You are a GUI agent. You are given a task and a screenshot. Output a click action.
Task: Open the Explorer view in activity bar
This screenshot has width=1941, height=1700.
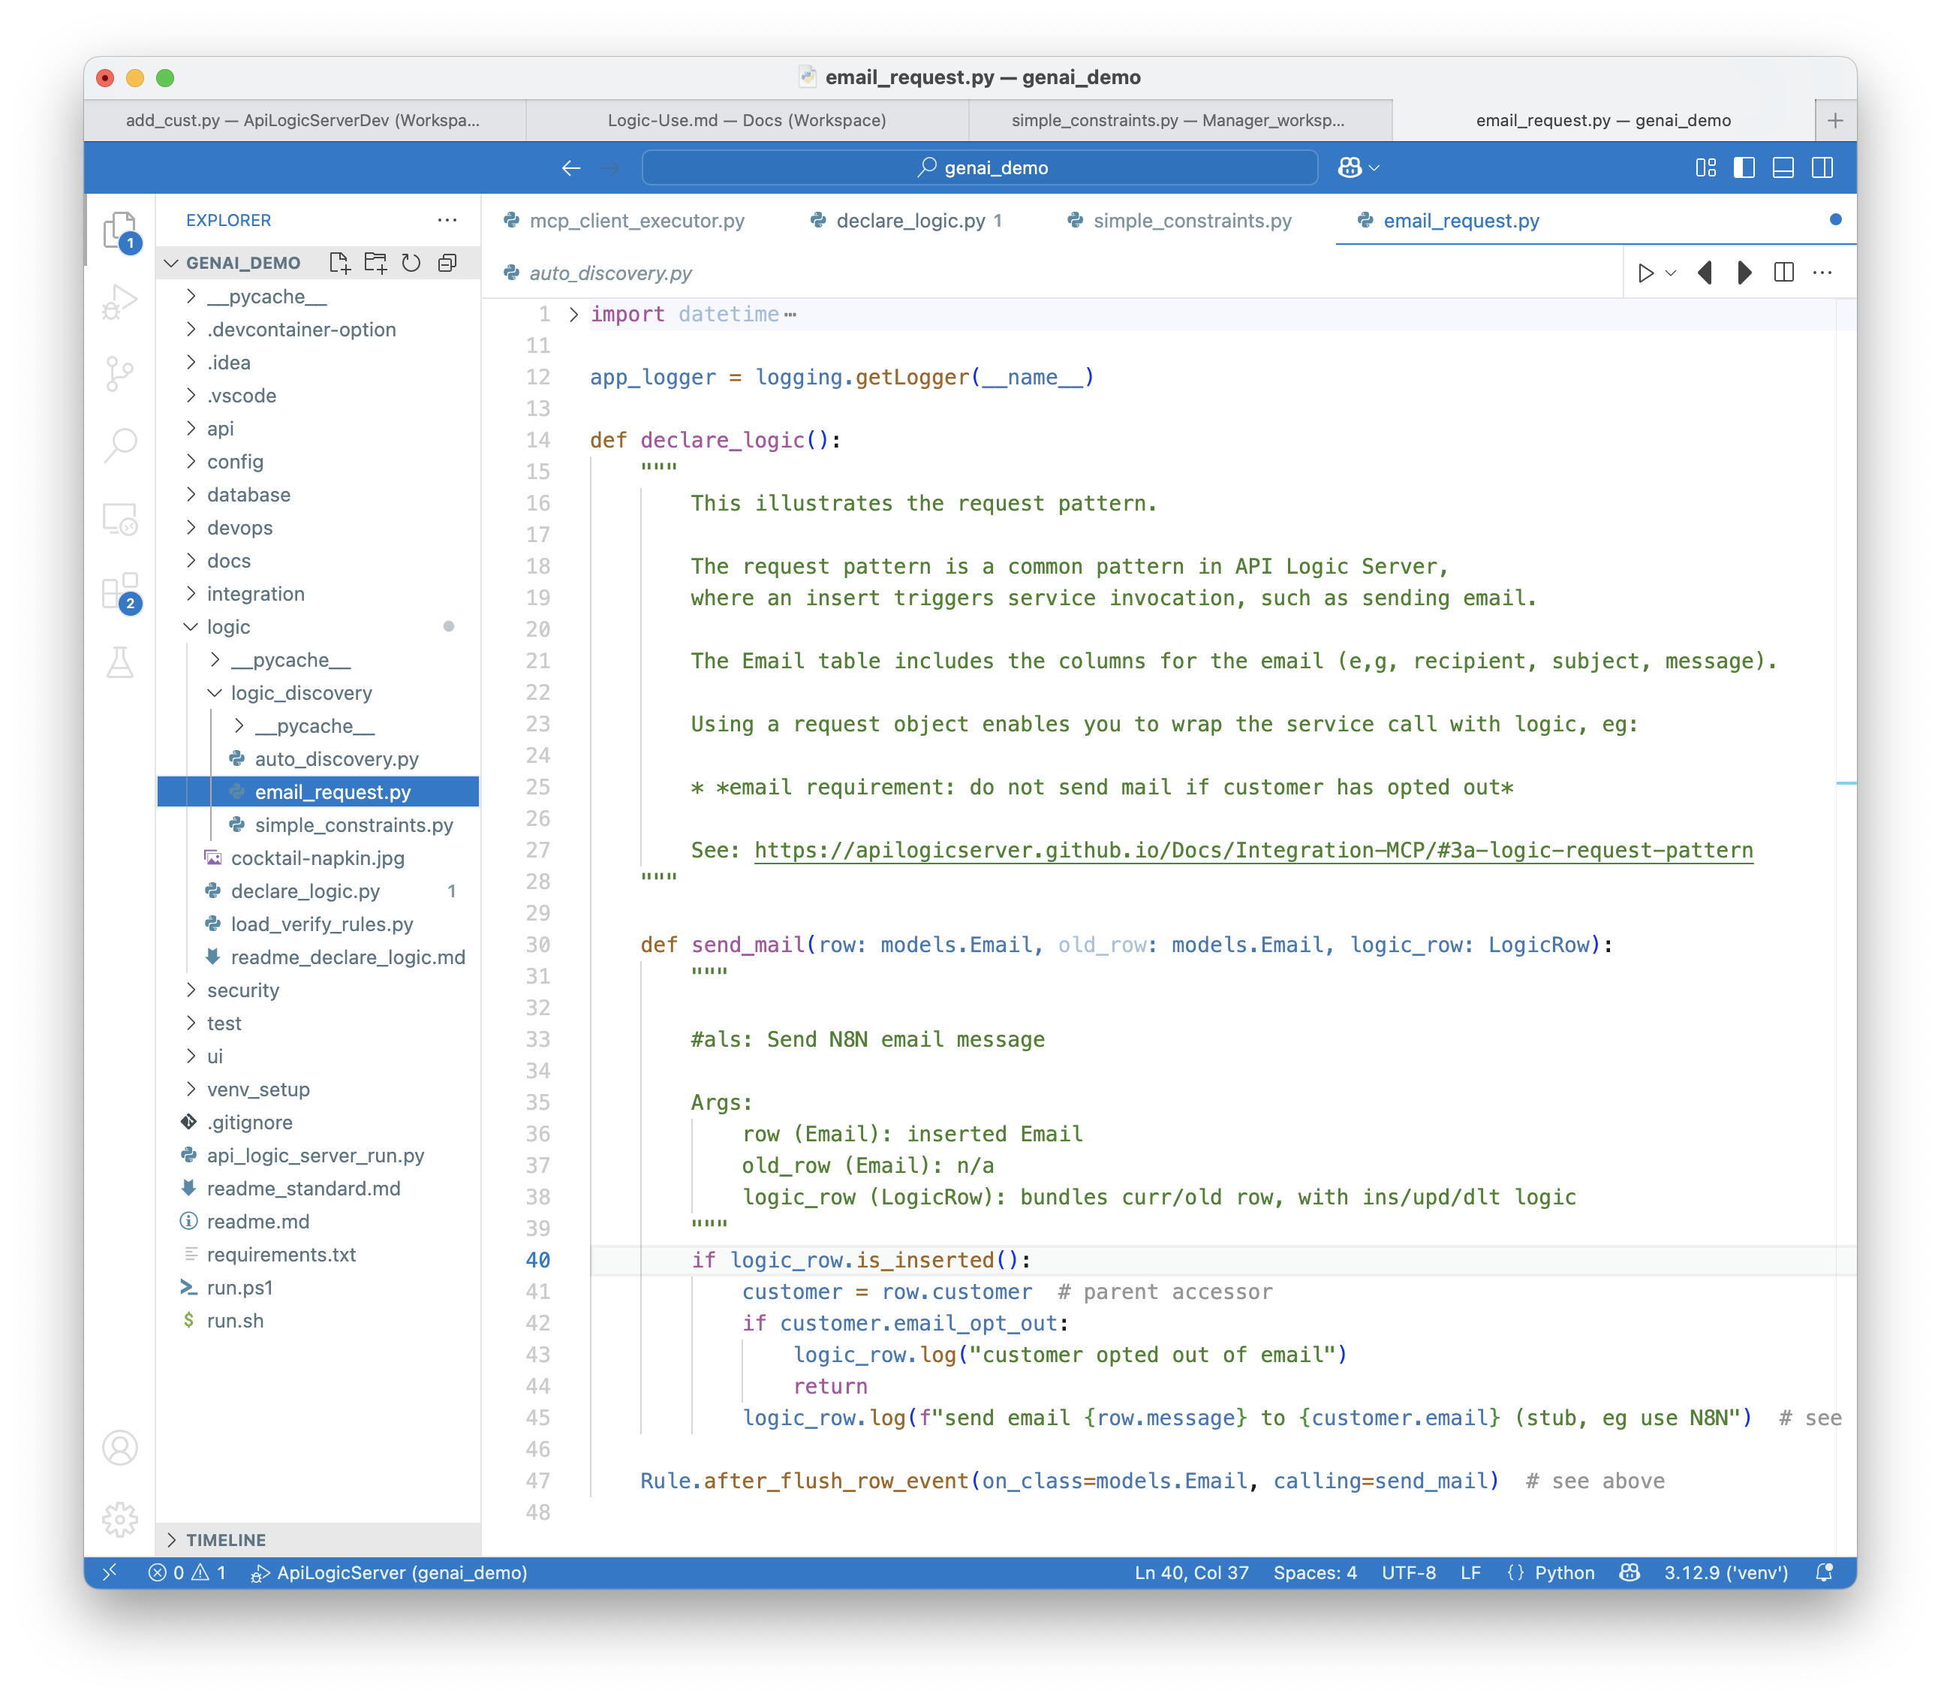point(120,231)
